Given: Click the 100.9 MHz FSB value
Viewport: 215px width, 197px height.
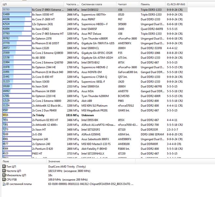Looking at the screenshot, I should click(68, 180).
